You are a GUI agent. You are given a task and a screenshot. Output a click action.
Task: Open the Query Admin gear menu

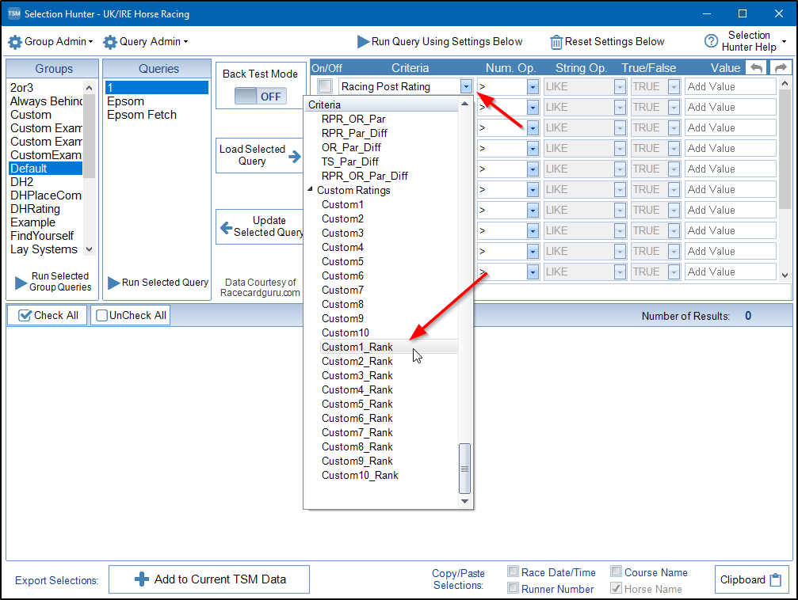click(x=110, y=42)
